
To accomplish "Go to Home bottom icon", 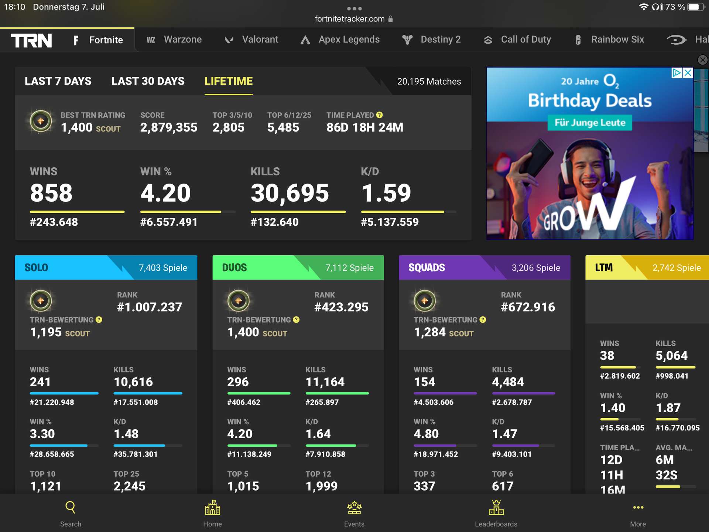I will 212,508.
